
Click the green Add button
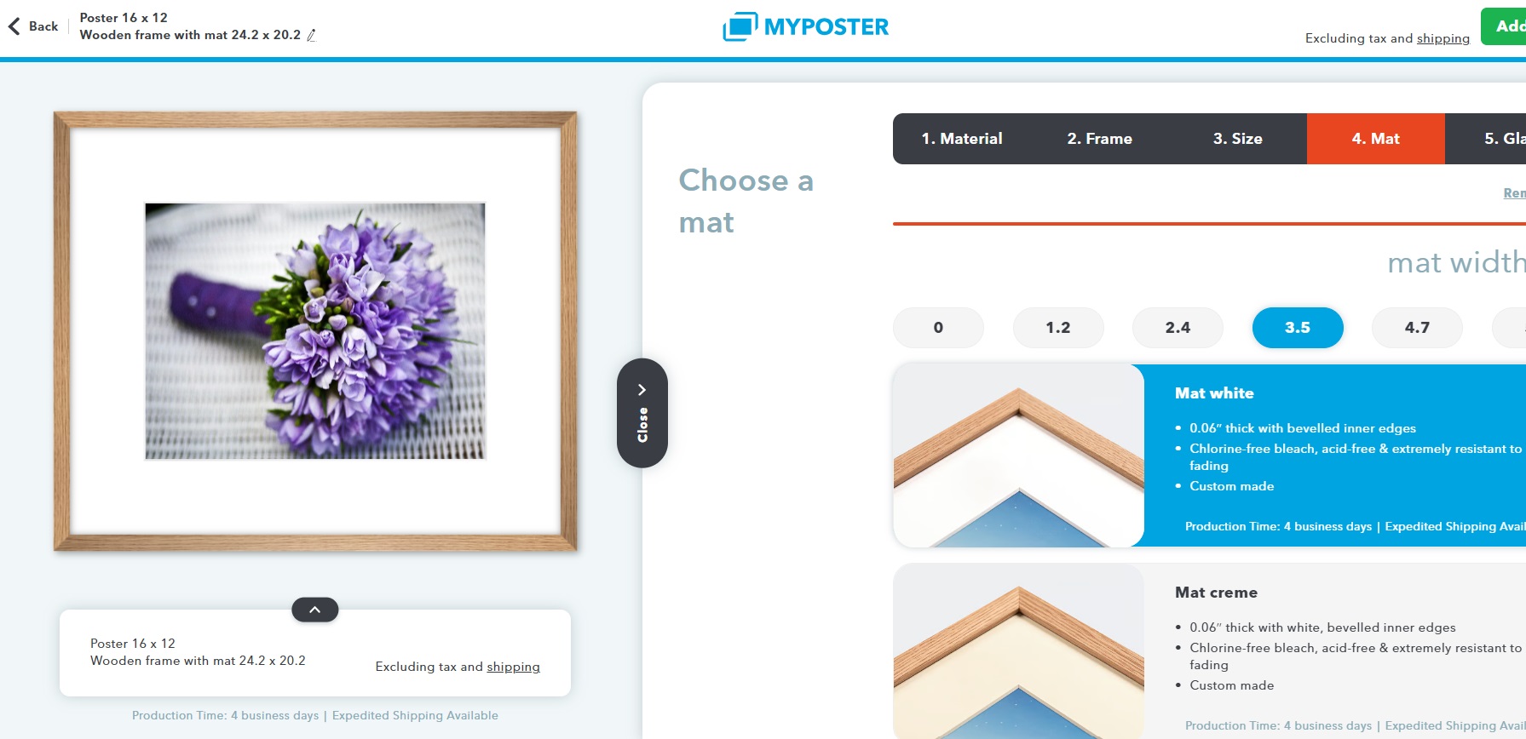click(x=1504, y=26)
